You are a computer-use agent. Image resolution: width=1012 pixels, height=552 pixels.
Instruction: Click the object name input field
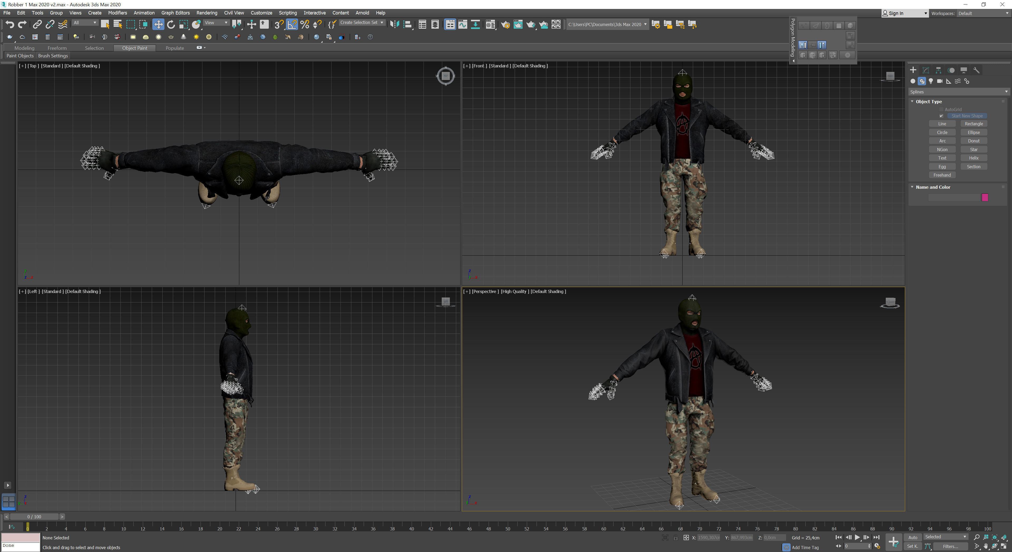954,197
